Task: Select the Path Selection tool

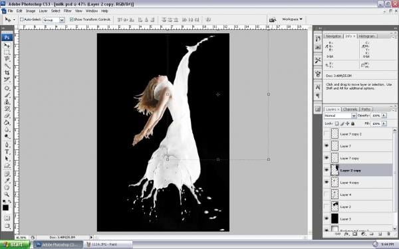Action: pyautogui.click(x=7, y=159)
